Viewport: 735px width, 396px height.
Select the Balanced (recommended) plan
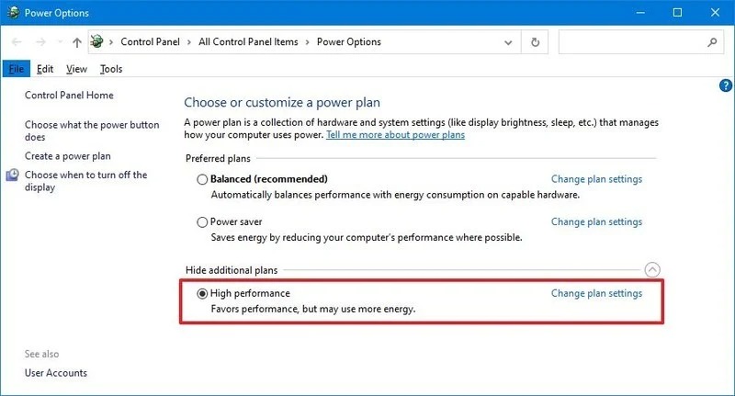202,179
